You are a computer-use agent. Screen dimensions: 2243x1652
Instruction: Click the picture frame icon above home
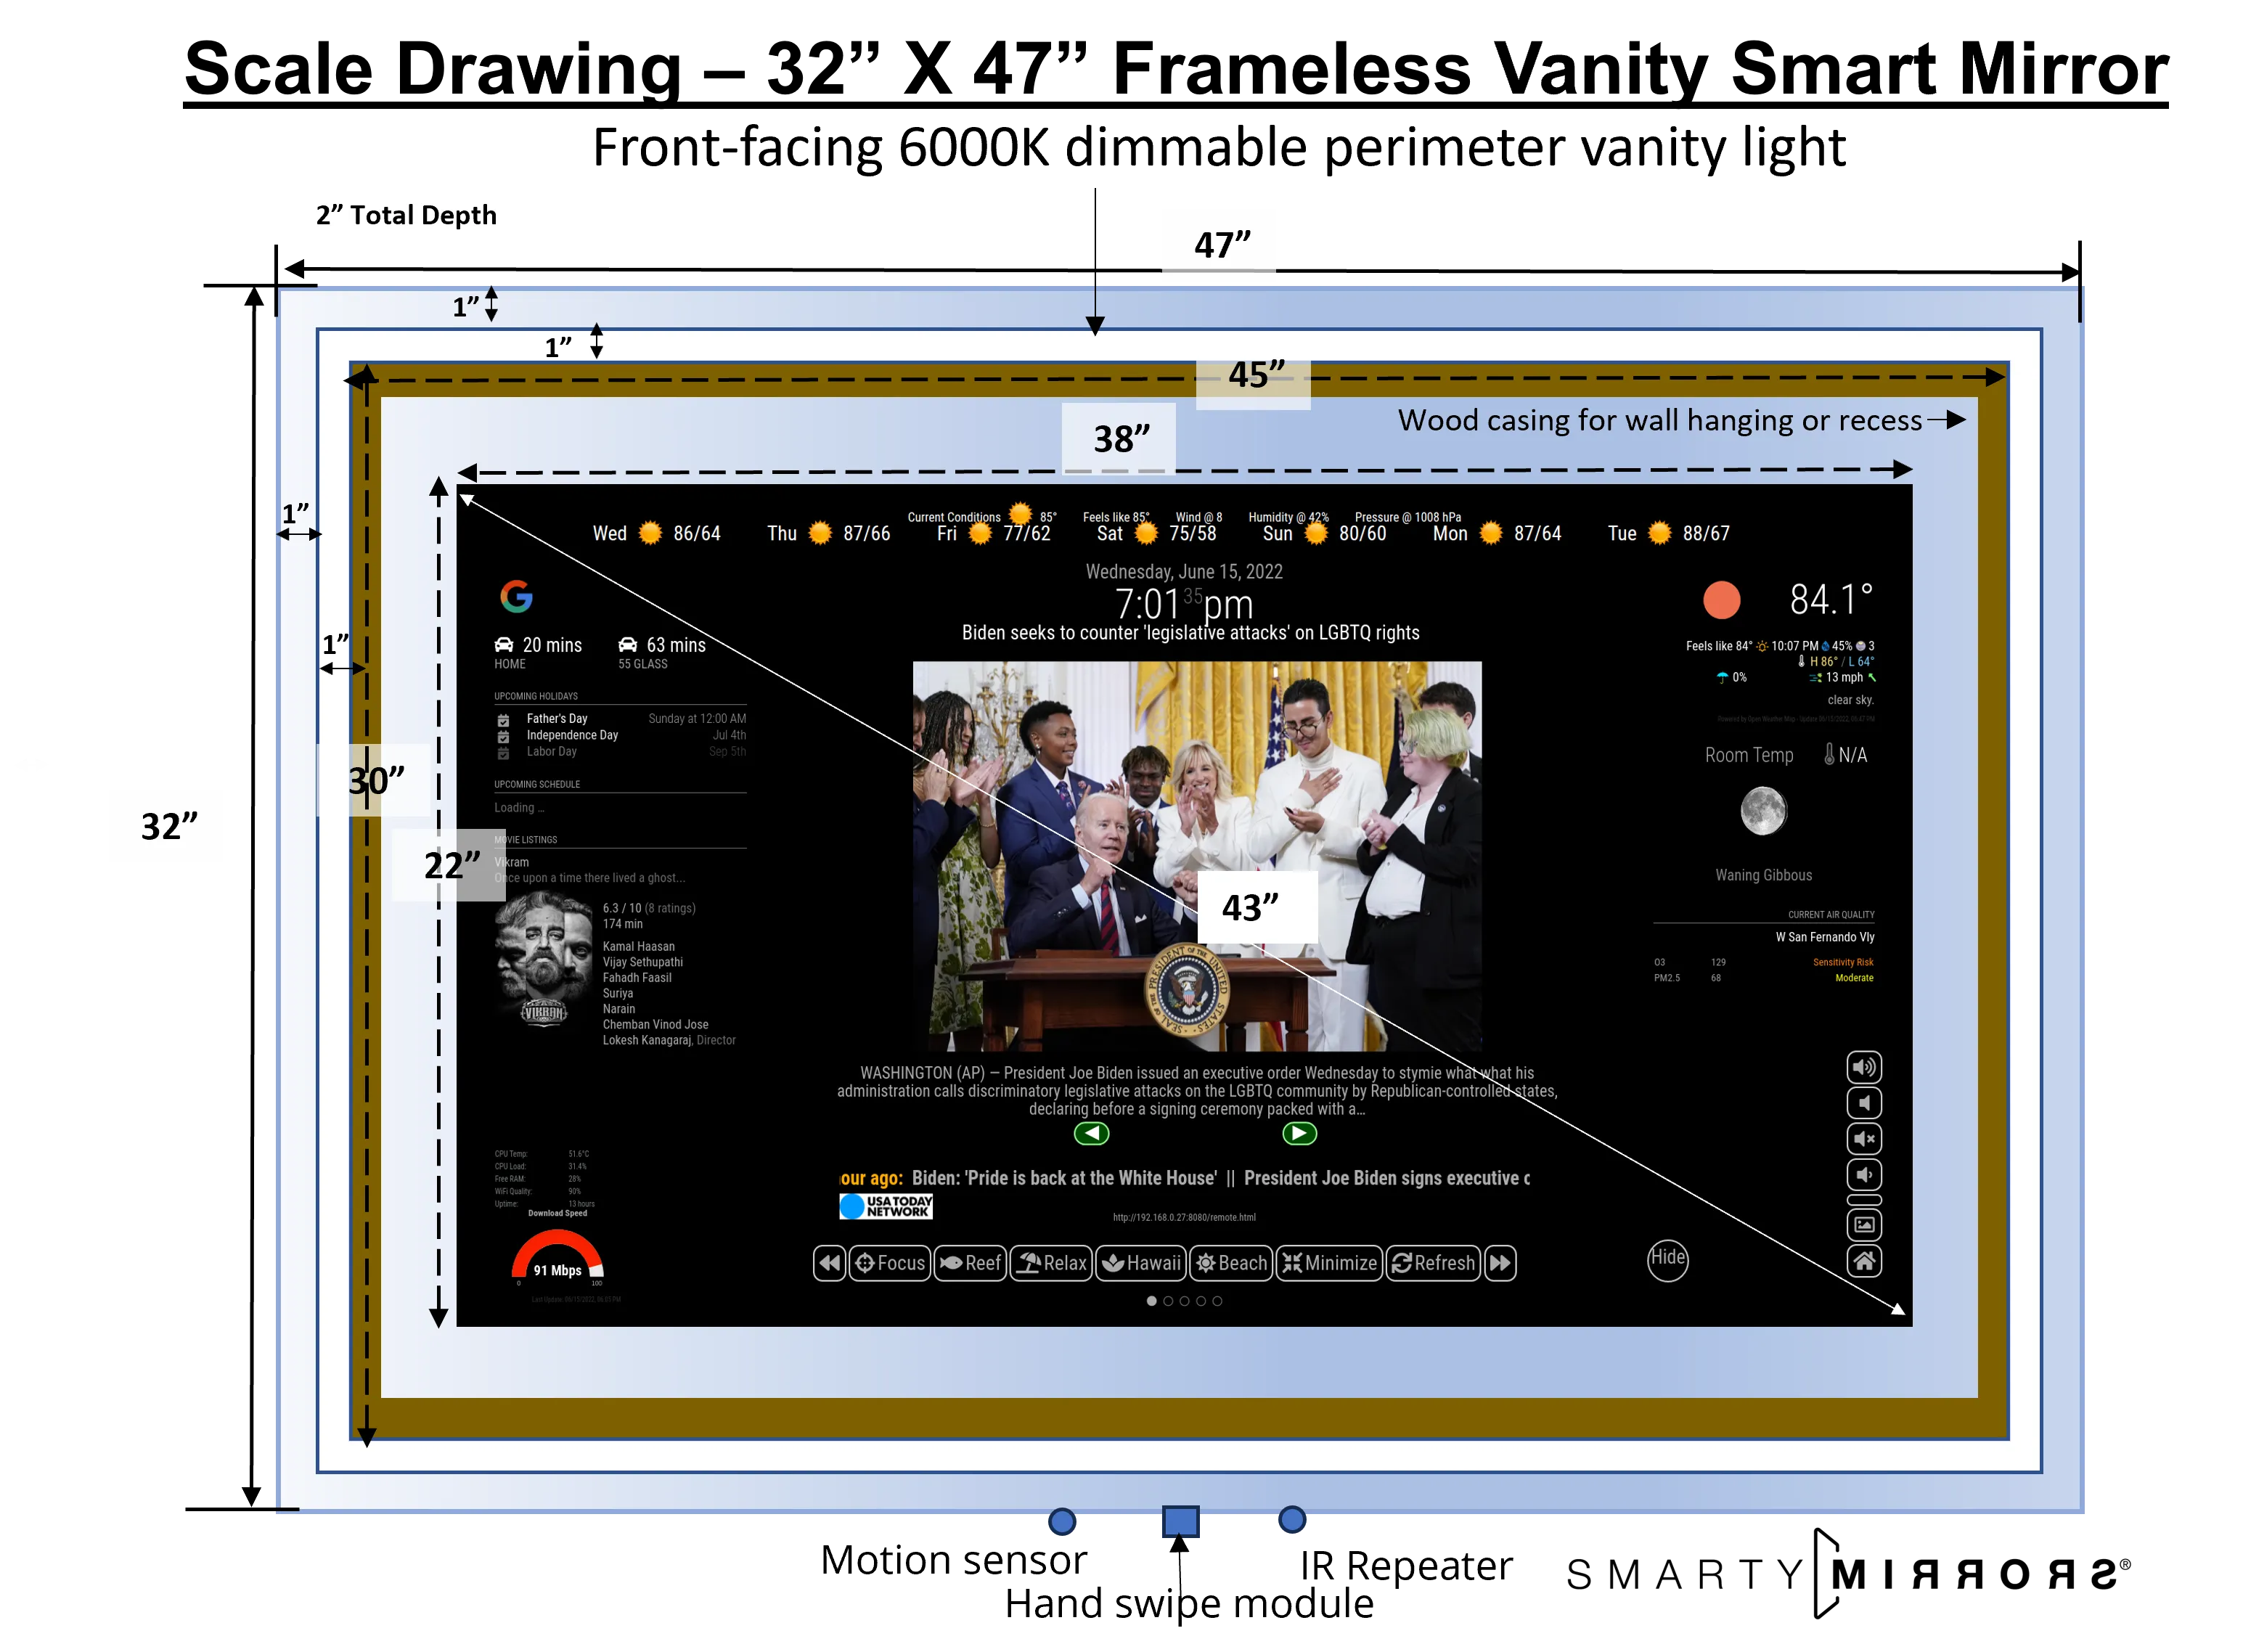coord(1864,1225)
